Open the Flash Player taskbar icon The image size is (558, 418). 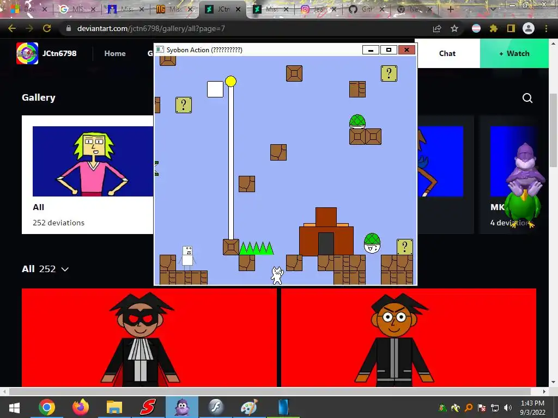click(x=216, y=407)
